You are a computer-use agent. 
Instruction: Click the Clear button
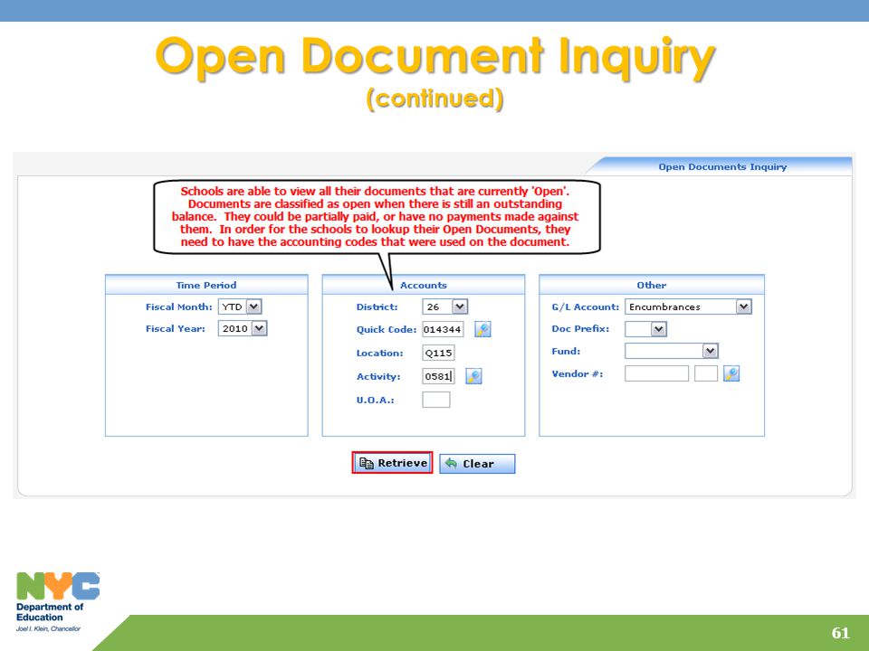[477, 464]
